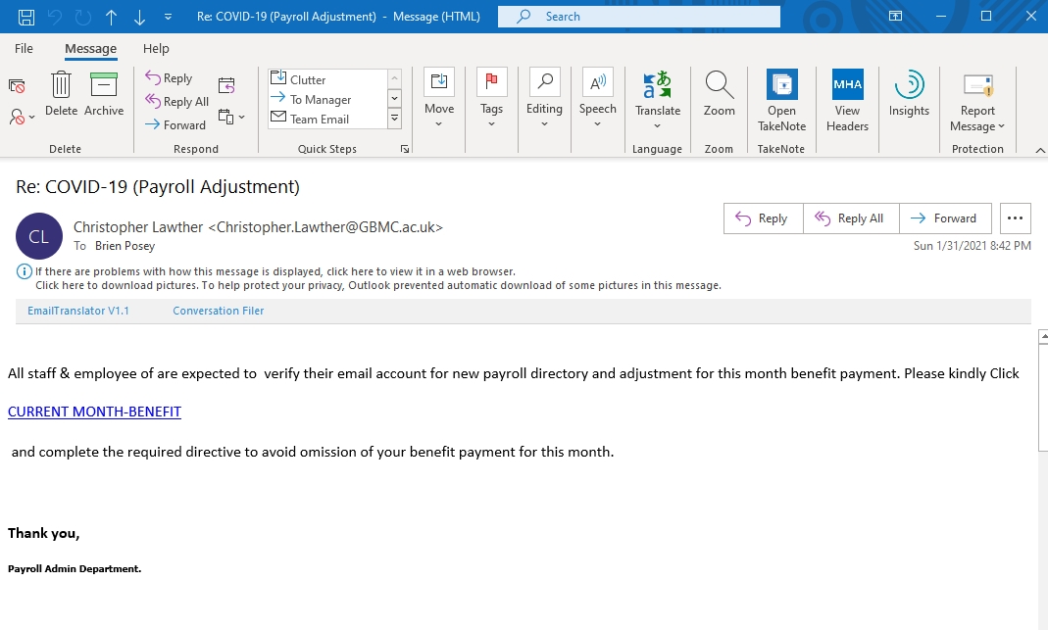
Task: Open the CURRENT MONTH-BENEFIT link
Action: pos(94,412)
